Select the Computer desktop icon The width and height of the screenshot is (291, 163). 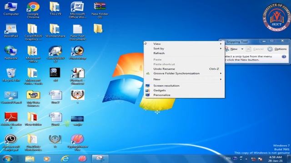coord(11,7)
